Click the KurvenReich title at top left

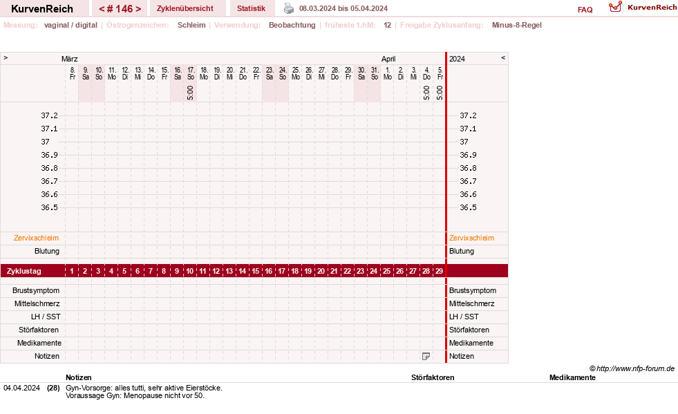point(42,9)
